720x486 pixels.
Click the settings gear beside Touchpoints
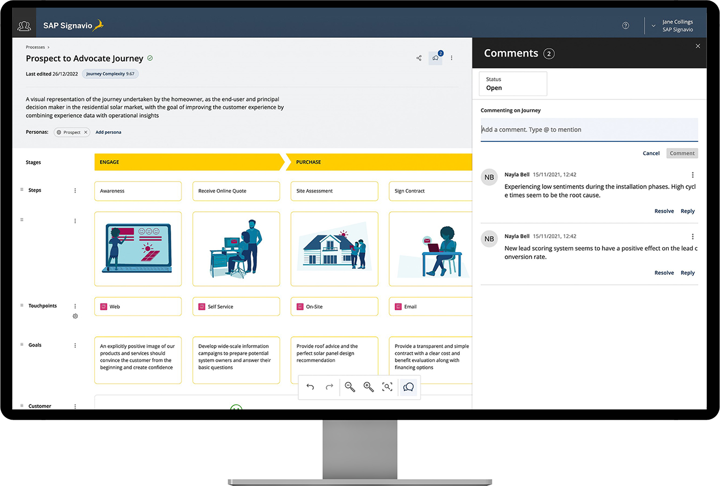pyautogui.click(x=75, y=316)
